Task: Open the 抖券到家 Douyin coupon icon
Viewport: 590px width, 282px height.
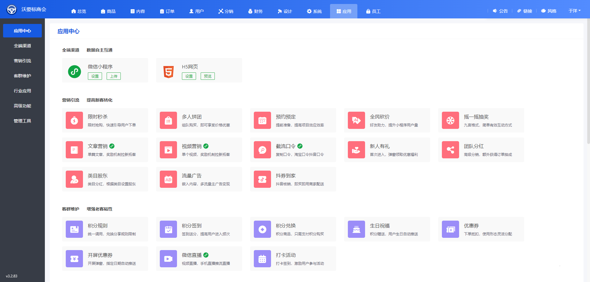Action: (x=262, y=179)
